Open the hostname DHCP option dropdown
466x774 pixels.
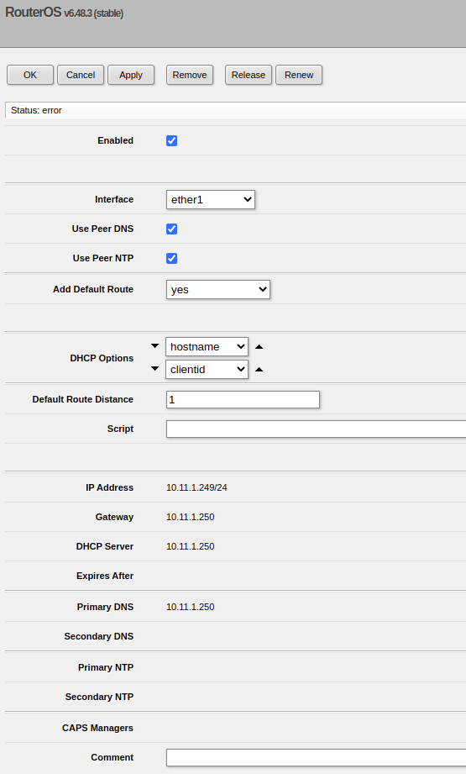coord(207,346)
